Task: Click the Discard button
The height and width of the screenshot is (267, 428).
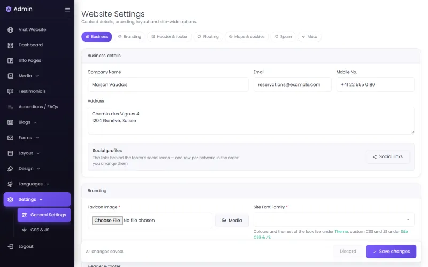Action: click(348, 252)
